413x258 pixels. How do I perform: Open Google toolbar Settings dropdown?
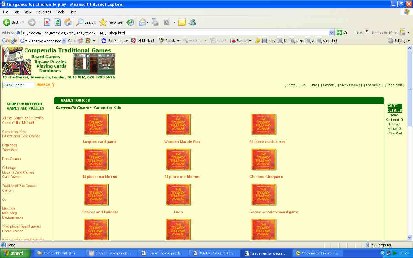click(399, 41)
